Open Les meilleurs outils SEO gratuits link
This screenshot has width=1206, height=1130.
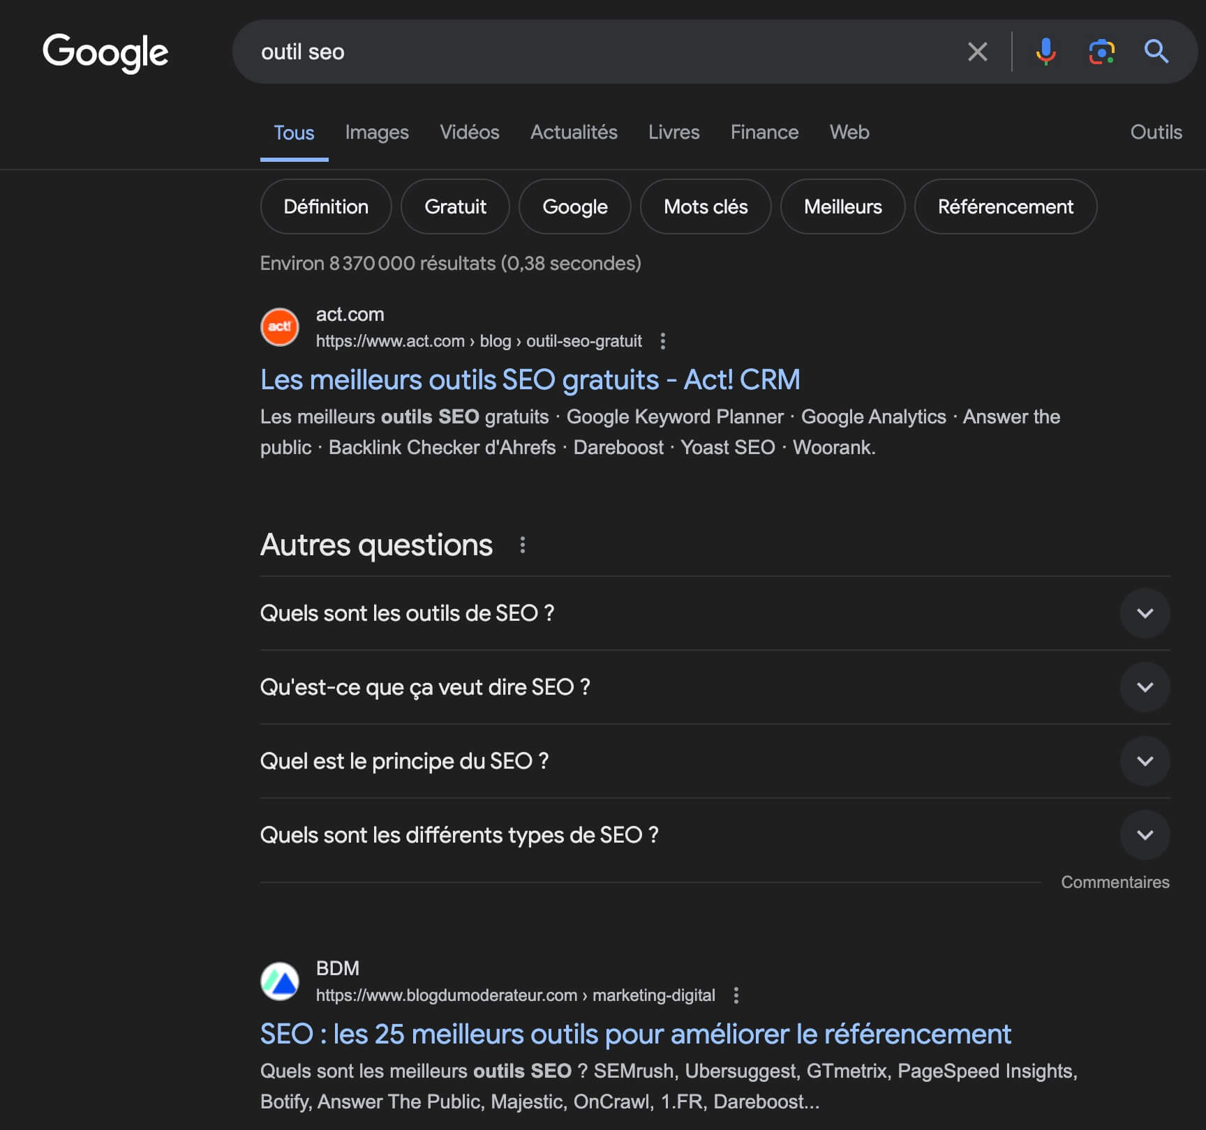click(530, 380)
